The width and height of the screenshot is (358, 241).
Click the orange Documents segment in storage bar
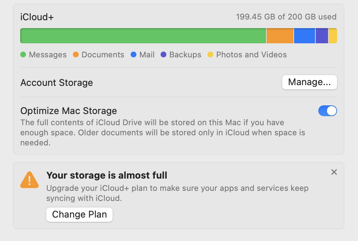[280, 36]
